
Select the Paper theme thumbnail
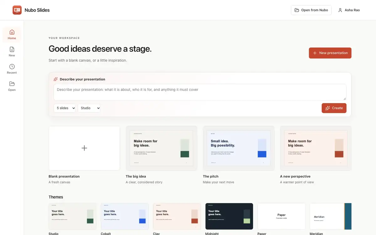pos(281,217)
